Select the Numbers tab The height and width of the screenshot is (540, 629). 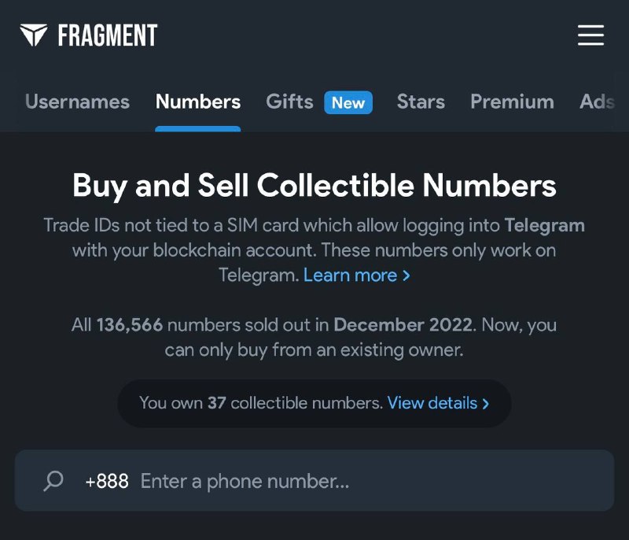198,102
